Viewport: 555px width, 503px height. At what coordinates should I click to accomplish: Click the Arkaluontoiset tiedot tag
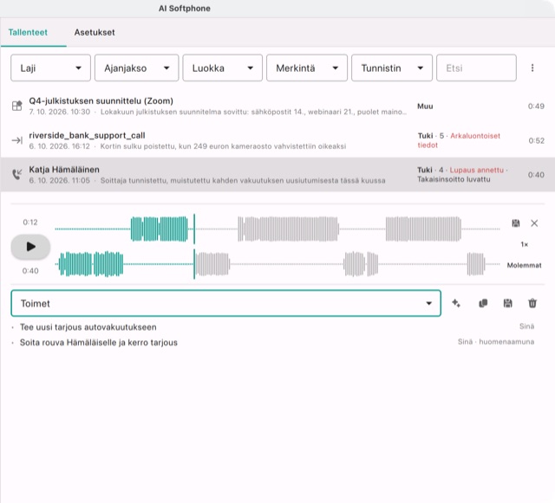pyautogui.click(x=459, y=140)
